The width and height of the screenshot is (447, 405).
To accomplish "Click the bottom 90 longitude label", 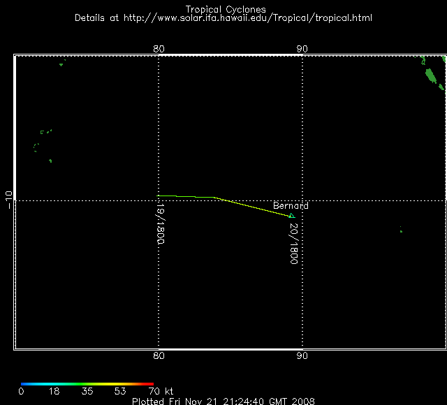I will pos(302,355).
